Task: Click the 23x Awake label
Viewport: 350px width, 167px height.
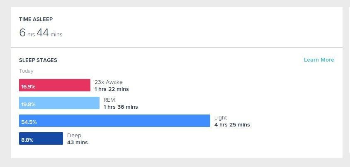Action: coord(109,82)
